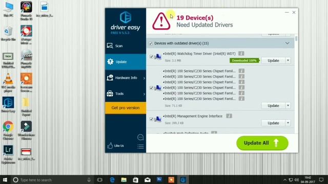The width and height of the screenshot is (328, 184).
Task: Click the Management Engine Interface device icon
Action: (158, 119)
